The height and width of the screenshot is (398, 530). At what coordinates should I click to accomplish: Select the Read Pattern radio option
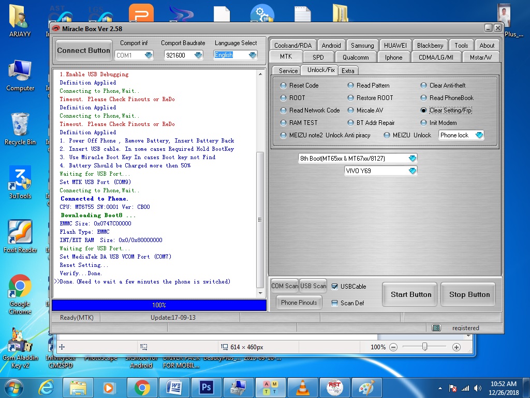[350, 86]
